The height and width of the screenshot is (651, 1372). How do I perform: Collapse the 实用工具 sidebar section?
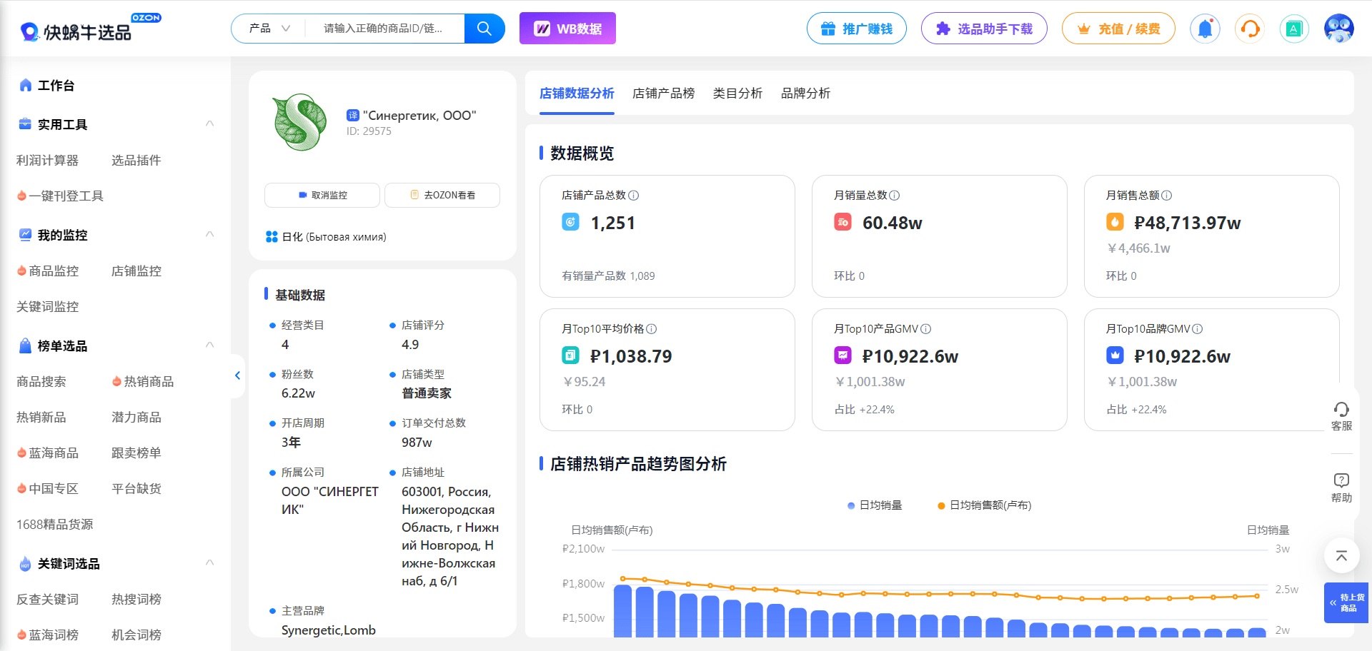pos(209,123)
